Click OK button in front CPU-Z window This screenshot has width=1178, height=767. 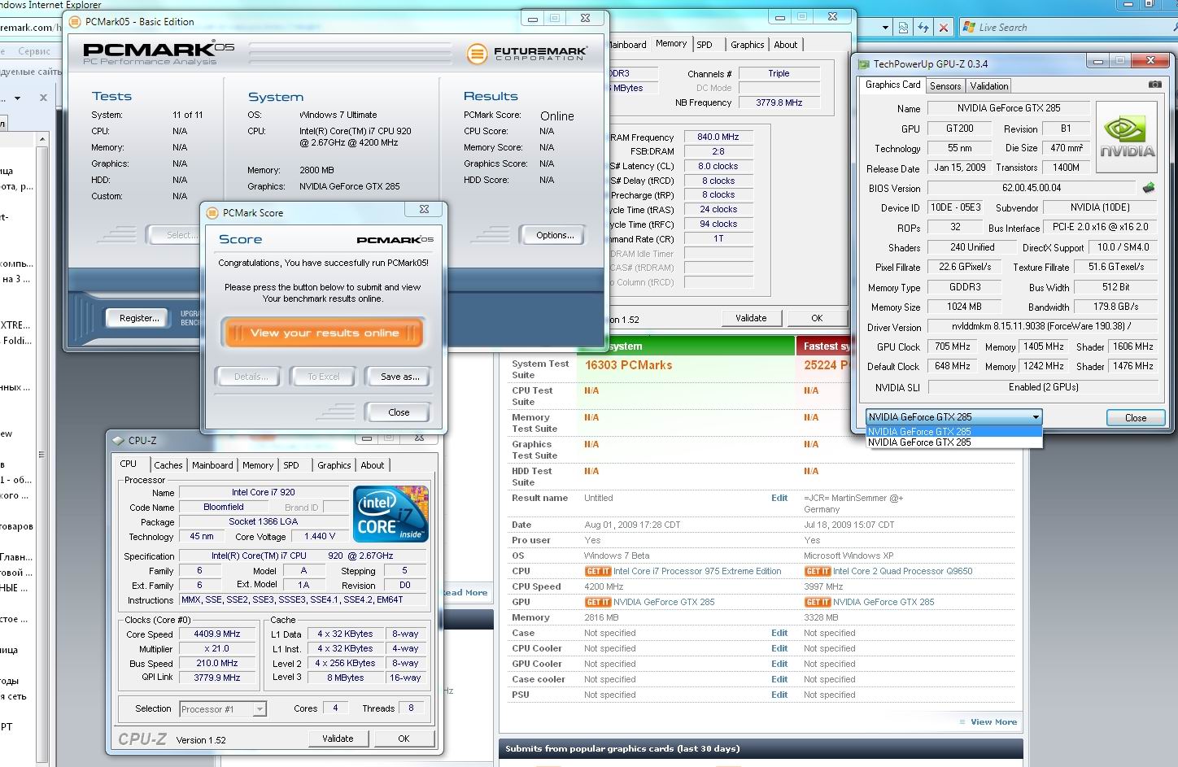[404, 739]
